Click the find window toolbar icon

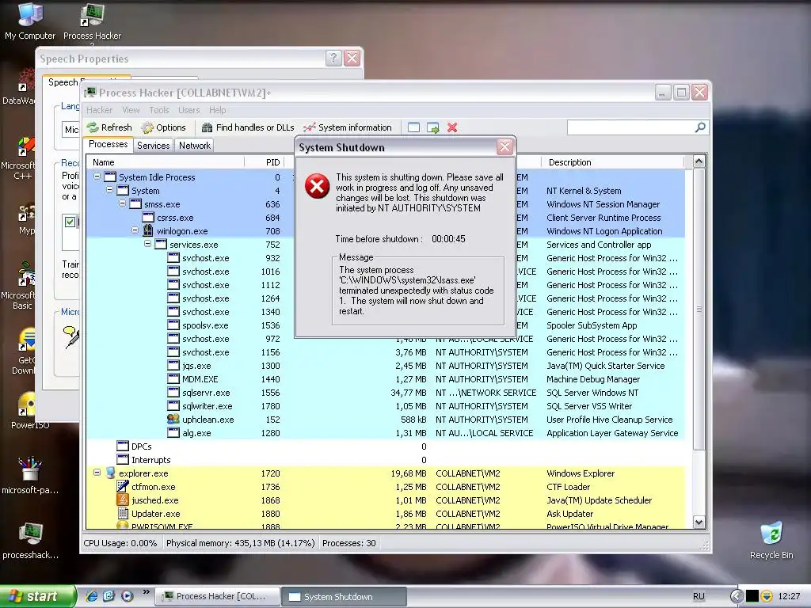[413, 127]
